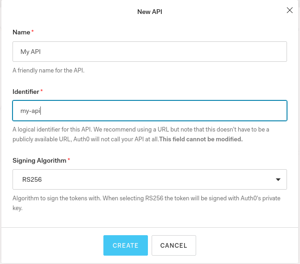
Task: Click the red asterisk beside Identifier
Action: point(42,90)
